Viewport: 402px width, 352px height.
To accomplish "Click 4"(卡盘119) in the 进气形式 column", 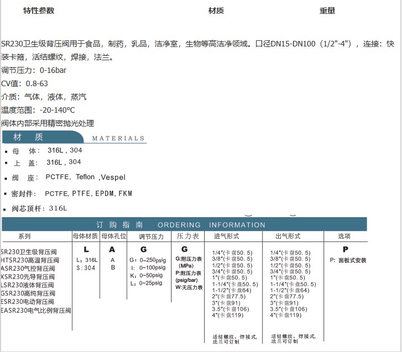I will 227,315.
